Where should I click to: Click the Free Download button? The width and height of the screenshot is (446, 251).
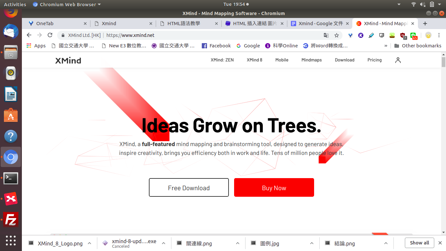pos(189,188)
